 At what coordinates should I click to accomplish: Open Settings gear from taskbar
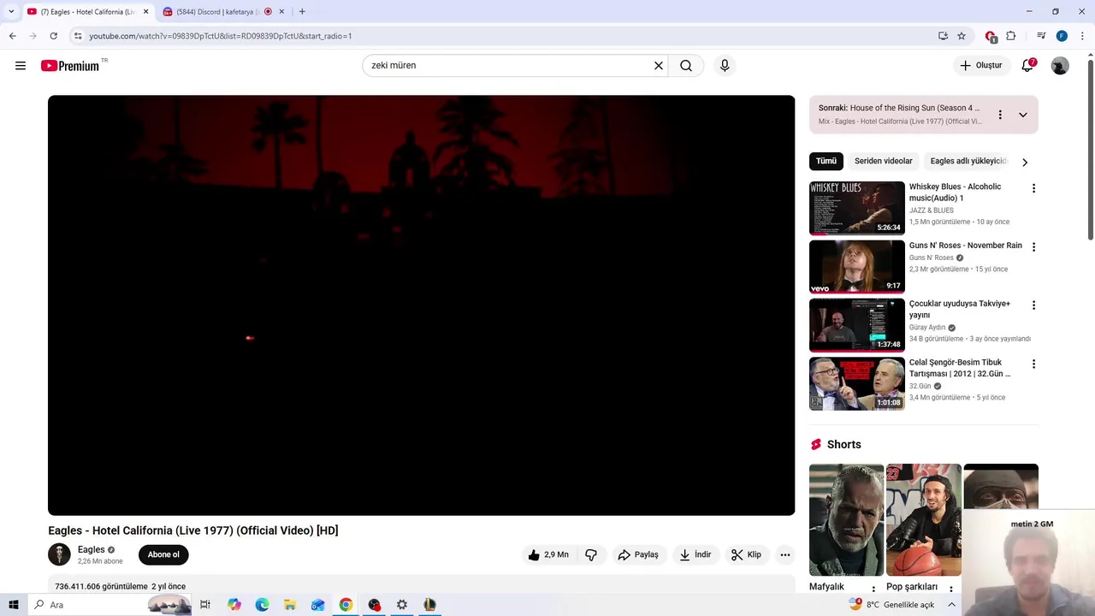pos(402,605)
